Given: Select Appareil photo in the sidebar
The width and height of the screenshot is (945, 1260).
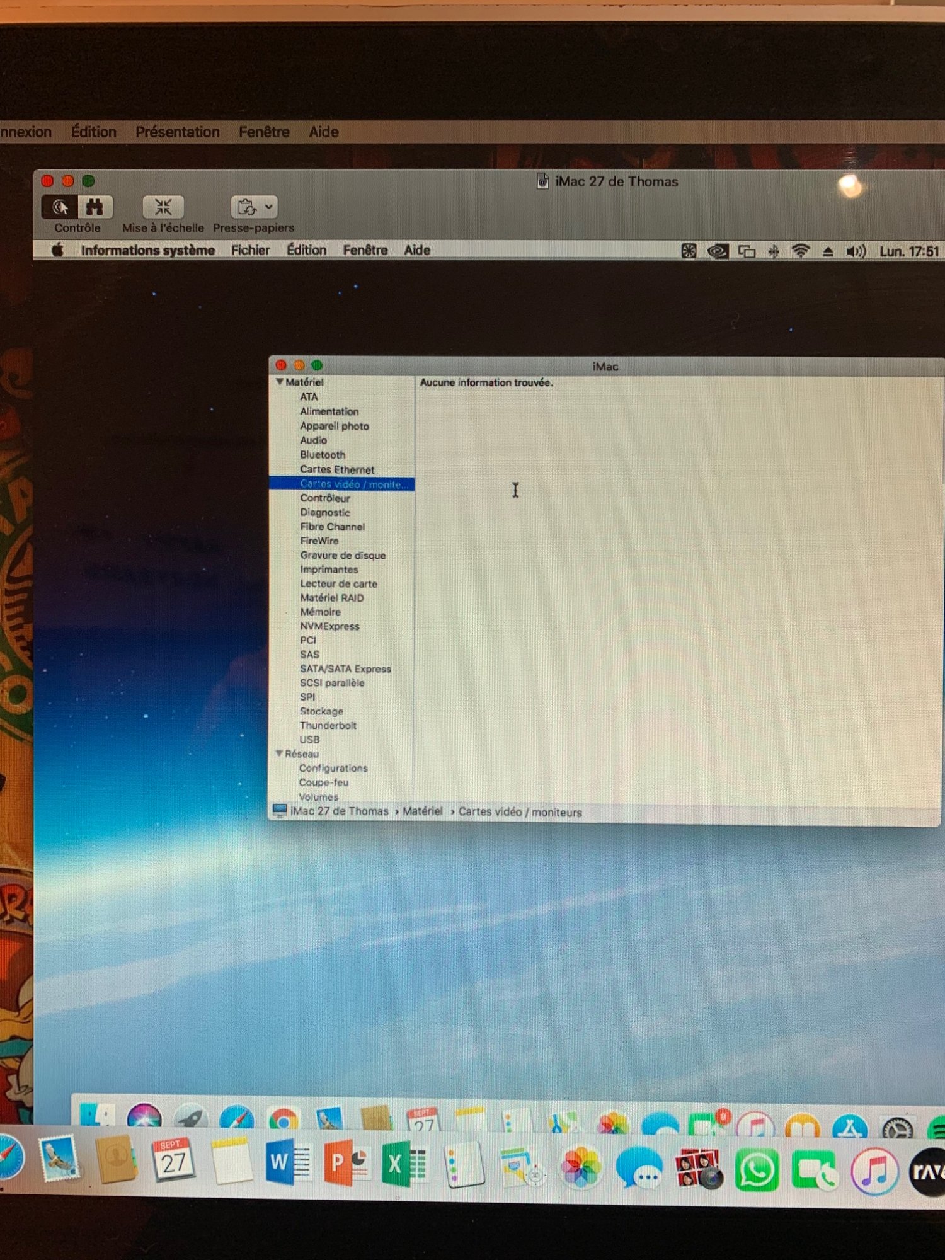Looking at the screenshot, I should coord(335,426).
